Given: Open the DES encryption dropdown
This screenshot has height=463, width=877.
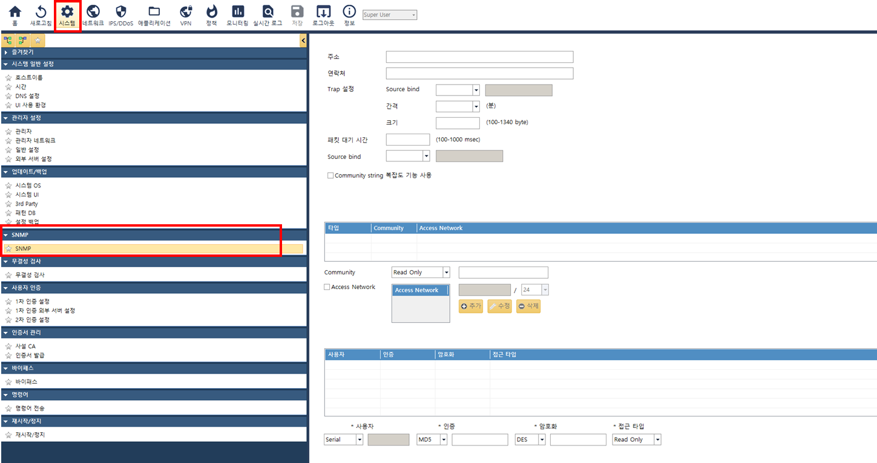Looking at the screenshot, I should (x=530, y=439).
